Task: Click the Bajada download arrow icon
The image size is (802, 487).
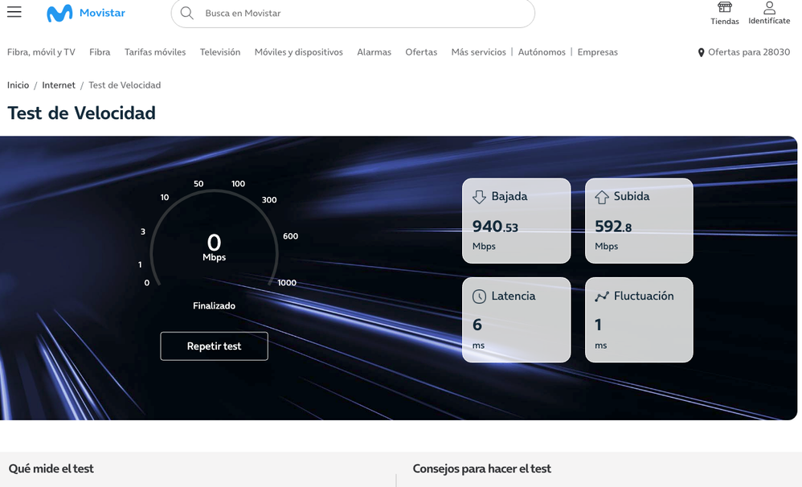Action: (479, 197)
